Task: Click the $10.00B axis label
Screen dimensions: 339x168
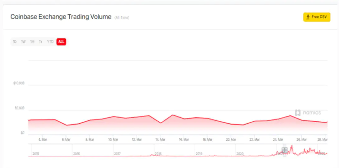Action: 19,83
